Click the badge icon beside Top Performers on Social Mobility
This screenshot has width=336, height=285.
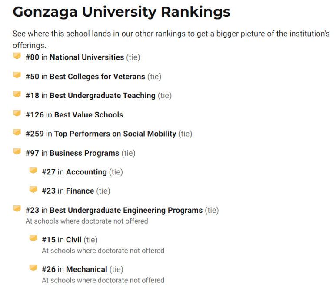17,132
